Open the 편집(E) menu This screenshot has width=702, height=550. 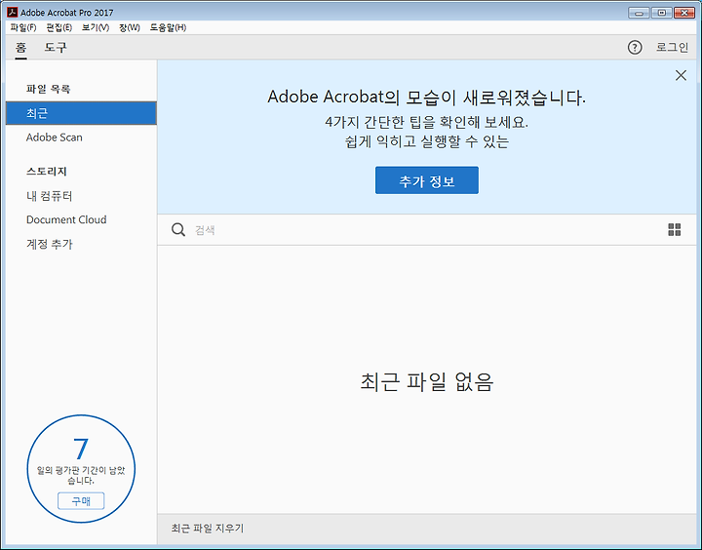pos(59,27)
